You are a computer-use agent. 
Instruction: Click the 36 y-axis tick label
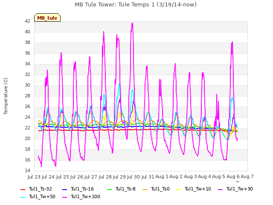[27, 53]
